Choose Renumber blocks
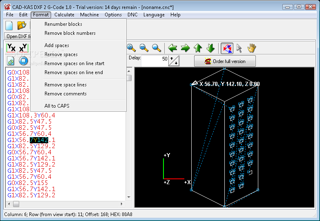Screen dimensions: 320x221 click(x=78, y=24)
